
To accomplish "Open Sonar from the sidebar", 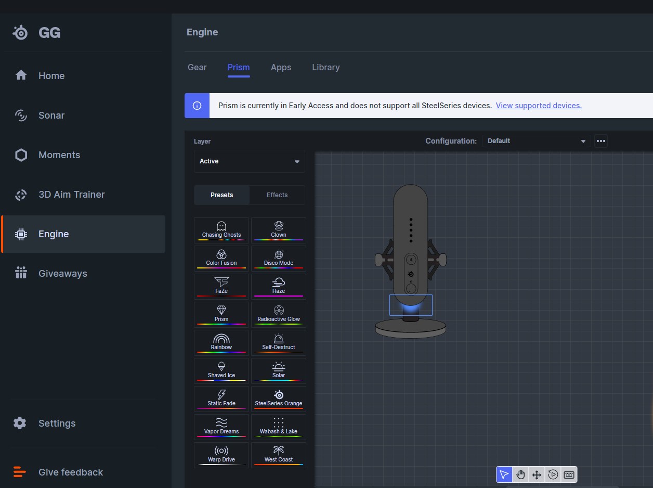I will pyautogui.click(x=51, y=115).
